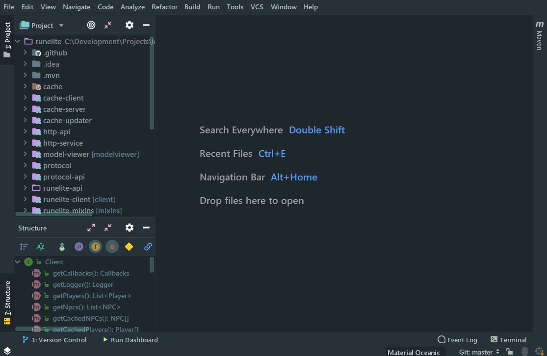This screenshot has width=547, height=356.
Task: Open the Project view mode dropdown
Action: click(x=61, y=25)
